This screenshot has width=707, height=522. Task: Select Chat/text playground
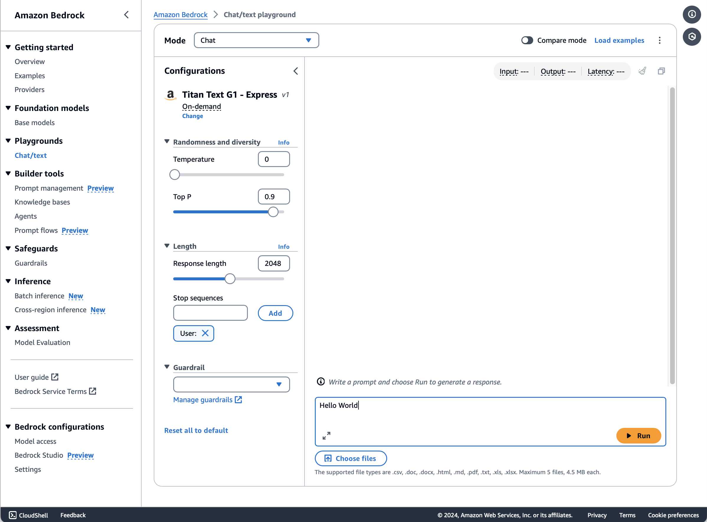31,156
